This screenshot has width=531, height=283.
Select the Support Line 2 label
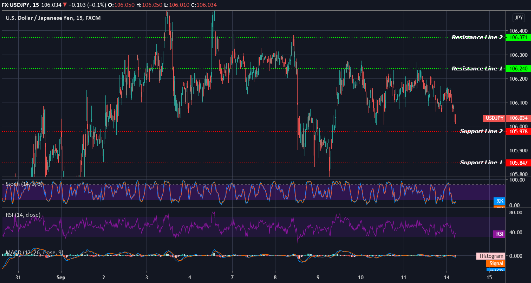(x=481, y=131)
